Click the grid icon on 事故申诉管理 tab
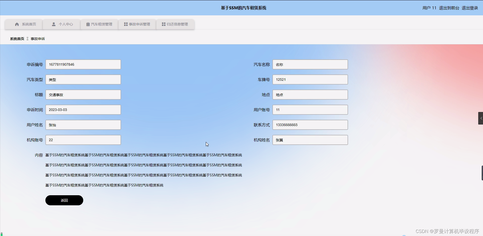The width and height of the screenshot is (483, 236). [x=125, y=24]
